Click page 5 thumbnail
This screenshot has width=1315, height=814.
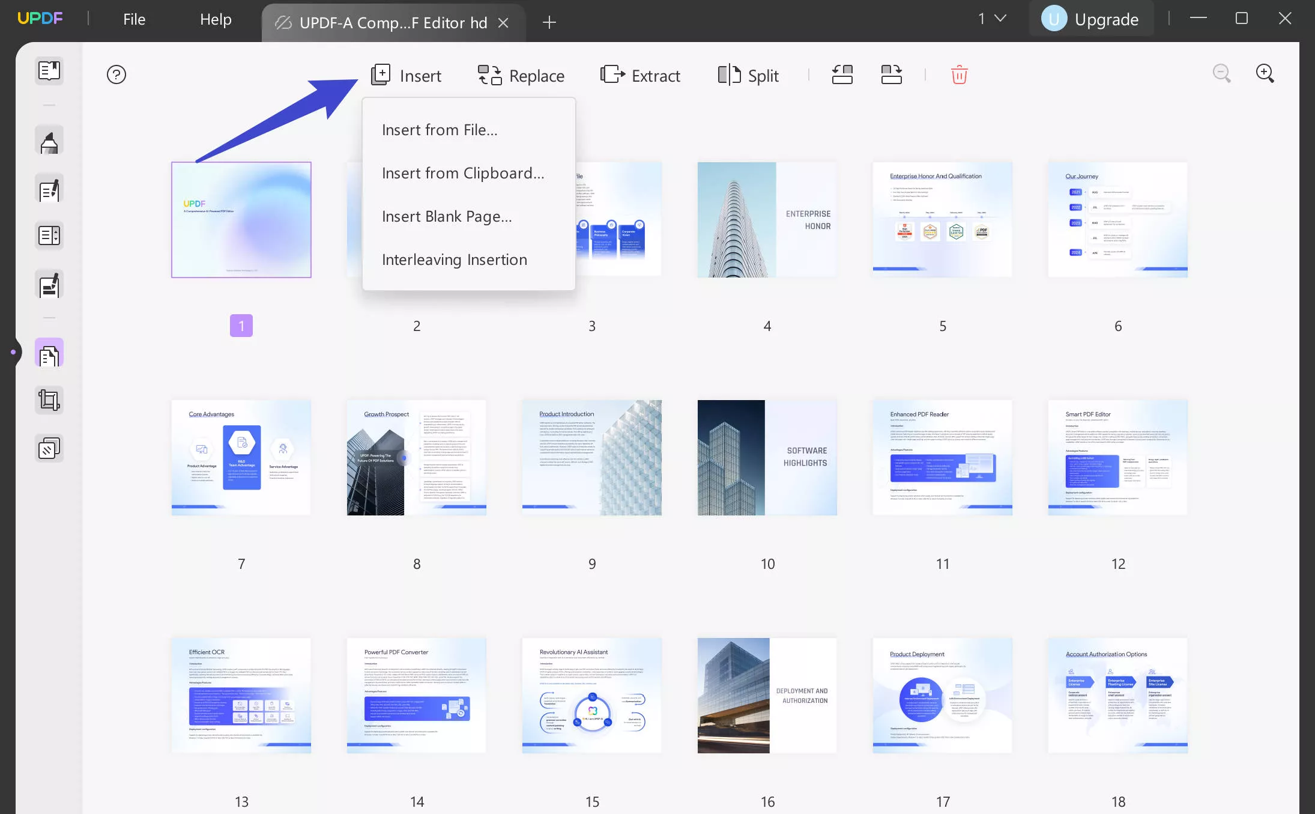942,220
